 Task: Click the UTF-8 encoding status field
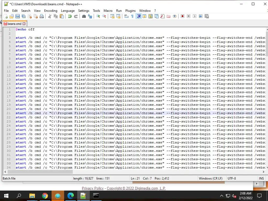(232, 178)
